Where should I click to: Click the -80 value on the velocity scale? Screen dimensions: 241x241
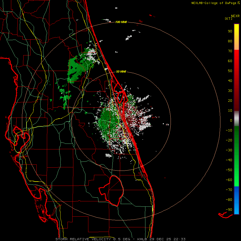(229, 200)
